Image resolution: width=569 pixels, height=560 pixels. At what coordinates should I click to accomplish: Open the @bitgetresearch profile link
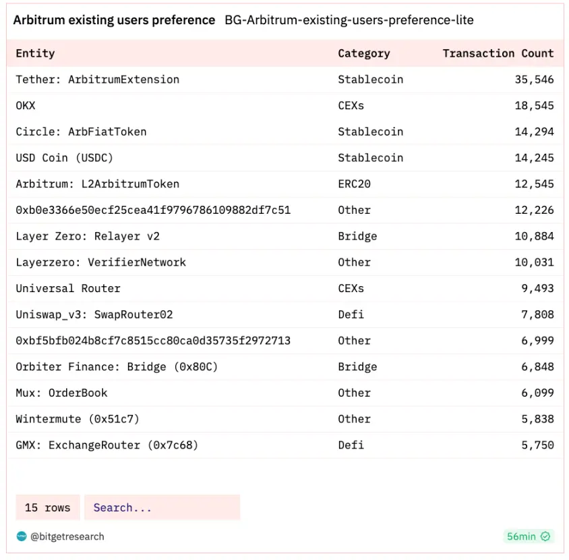pos(67,536)
